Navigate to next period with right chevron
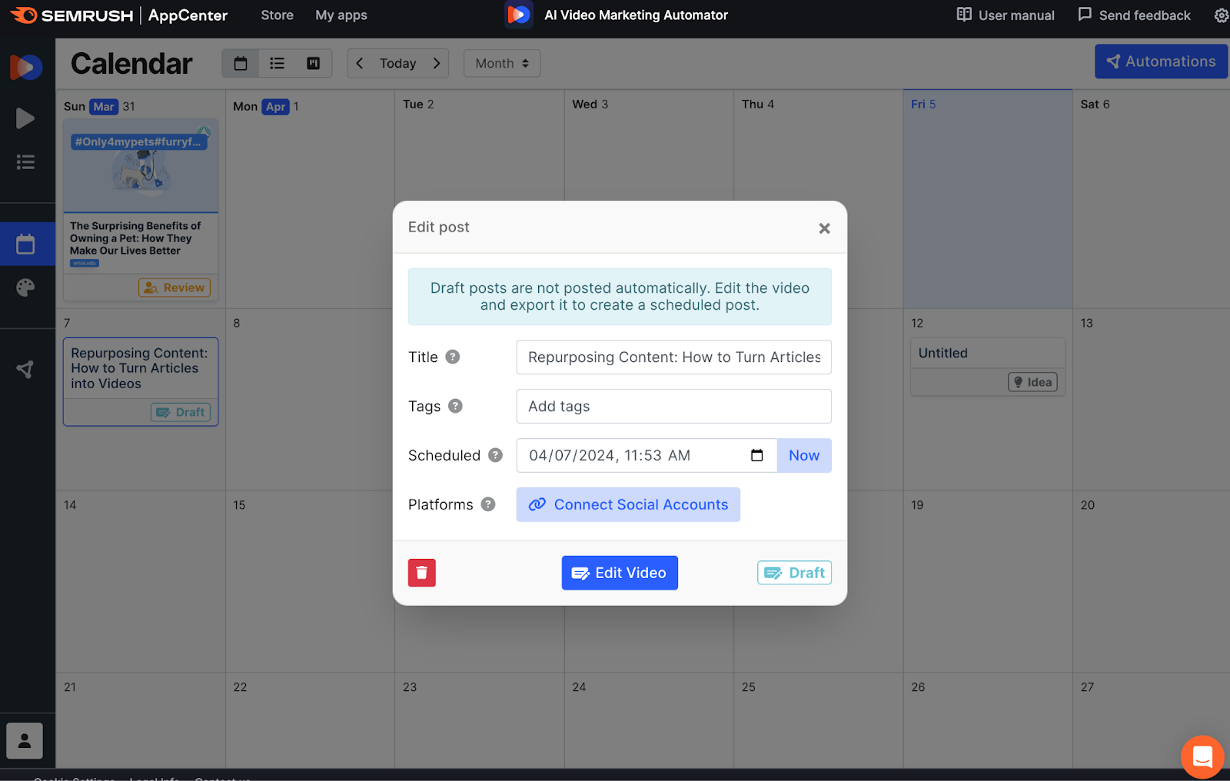1230x781 pixels. [x=436, y=63]
